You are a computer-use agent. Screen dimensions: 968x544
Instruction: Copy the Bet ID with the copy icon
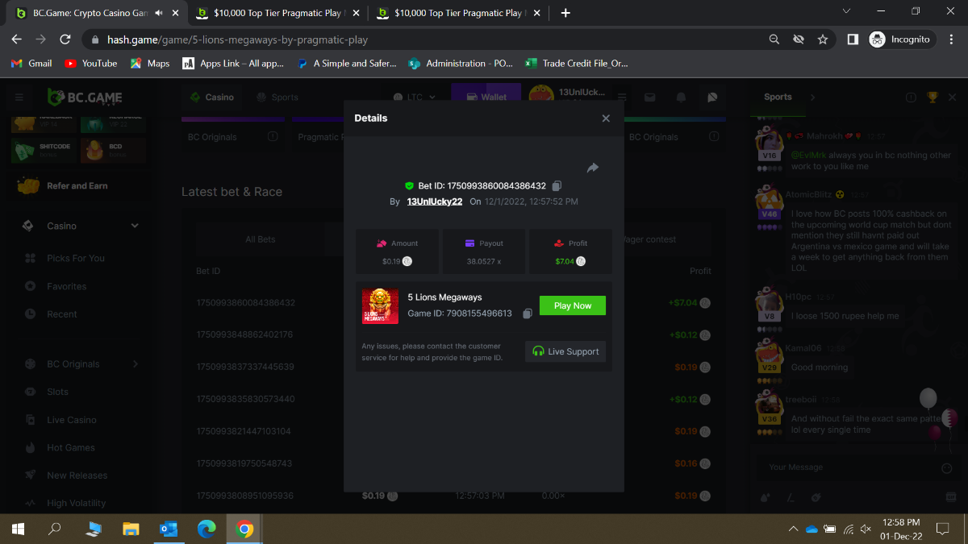coord(557,186)
